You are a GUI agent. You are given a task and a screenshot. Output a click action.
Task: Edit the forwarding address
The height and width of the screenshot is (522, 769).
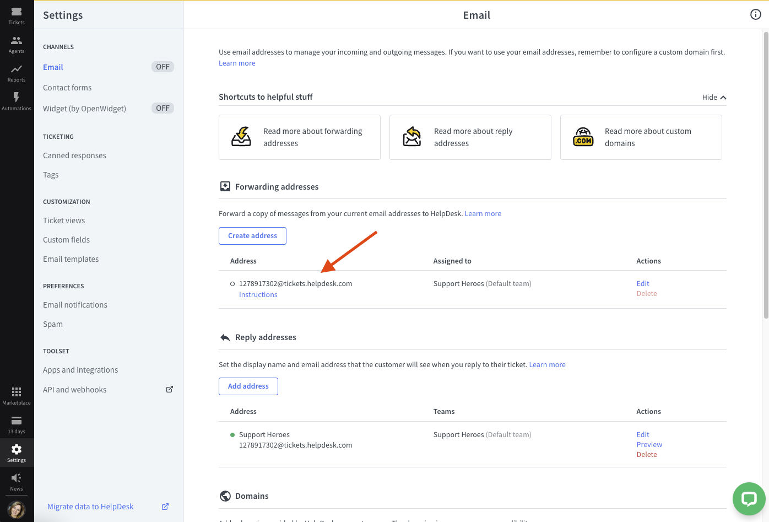click(x=643, y=284)
